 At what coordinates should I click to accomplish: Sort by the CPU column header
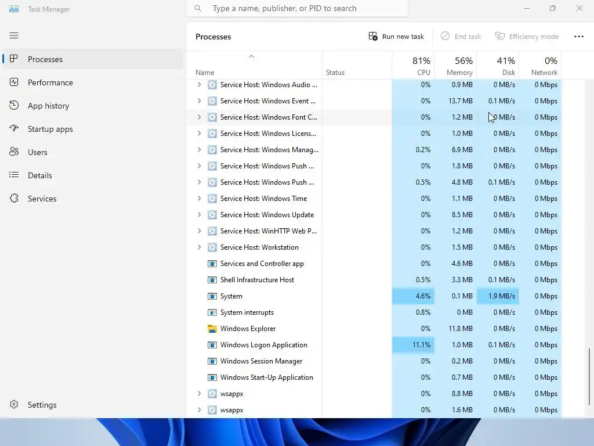[x=413, y=65]
